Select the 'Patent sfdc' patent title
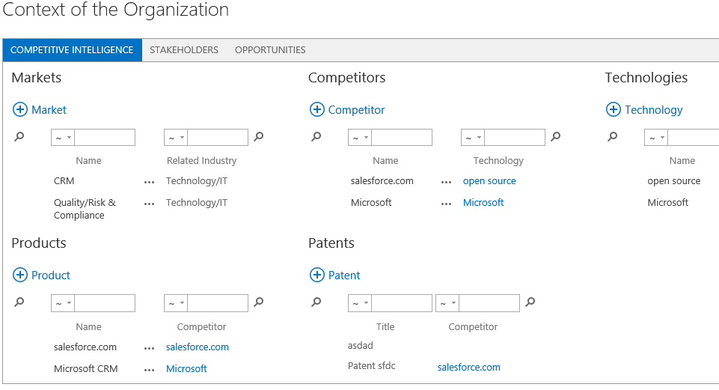This screenshot has height=390, width=719. (x=371, y=366)
